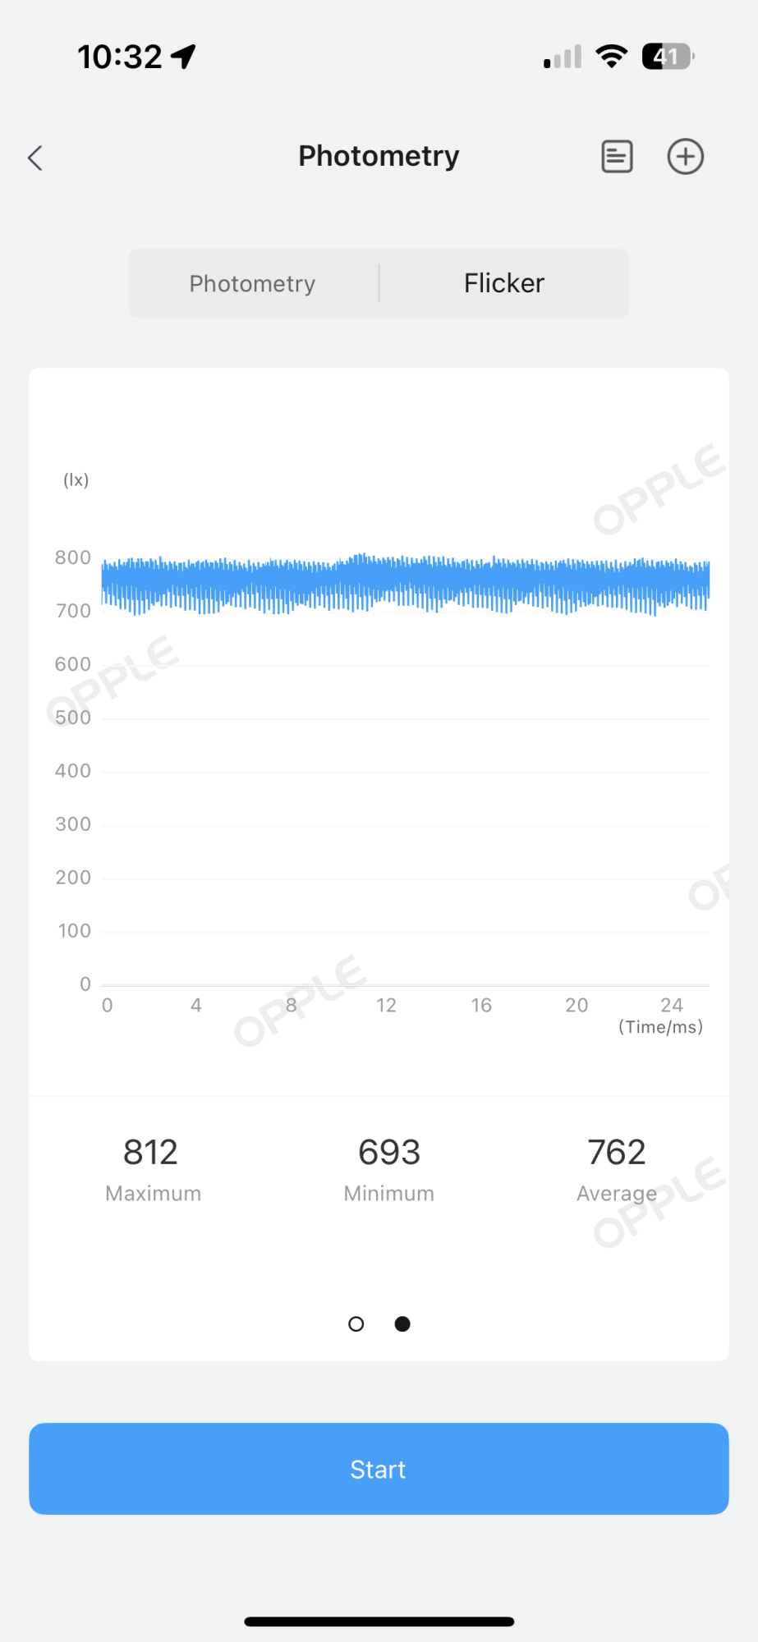This screenshot has height=1642, width=758.
Task: Go to the first page dot
Action: point(356,1323)
